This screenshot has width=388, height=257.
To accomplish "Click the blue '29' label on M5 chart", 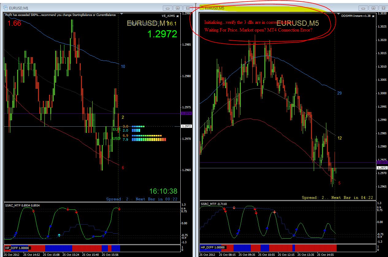I will [x=340, y=93].
